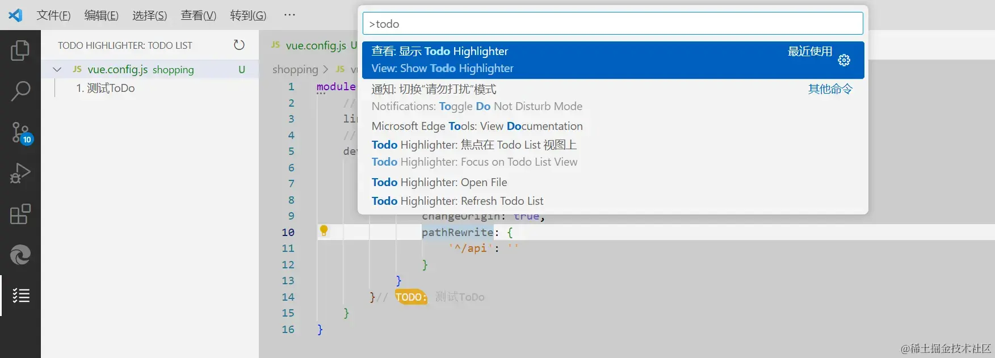
Task: Open Source Control with 10 changes
Action: point(21,132)
